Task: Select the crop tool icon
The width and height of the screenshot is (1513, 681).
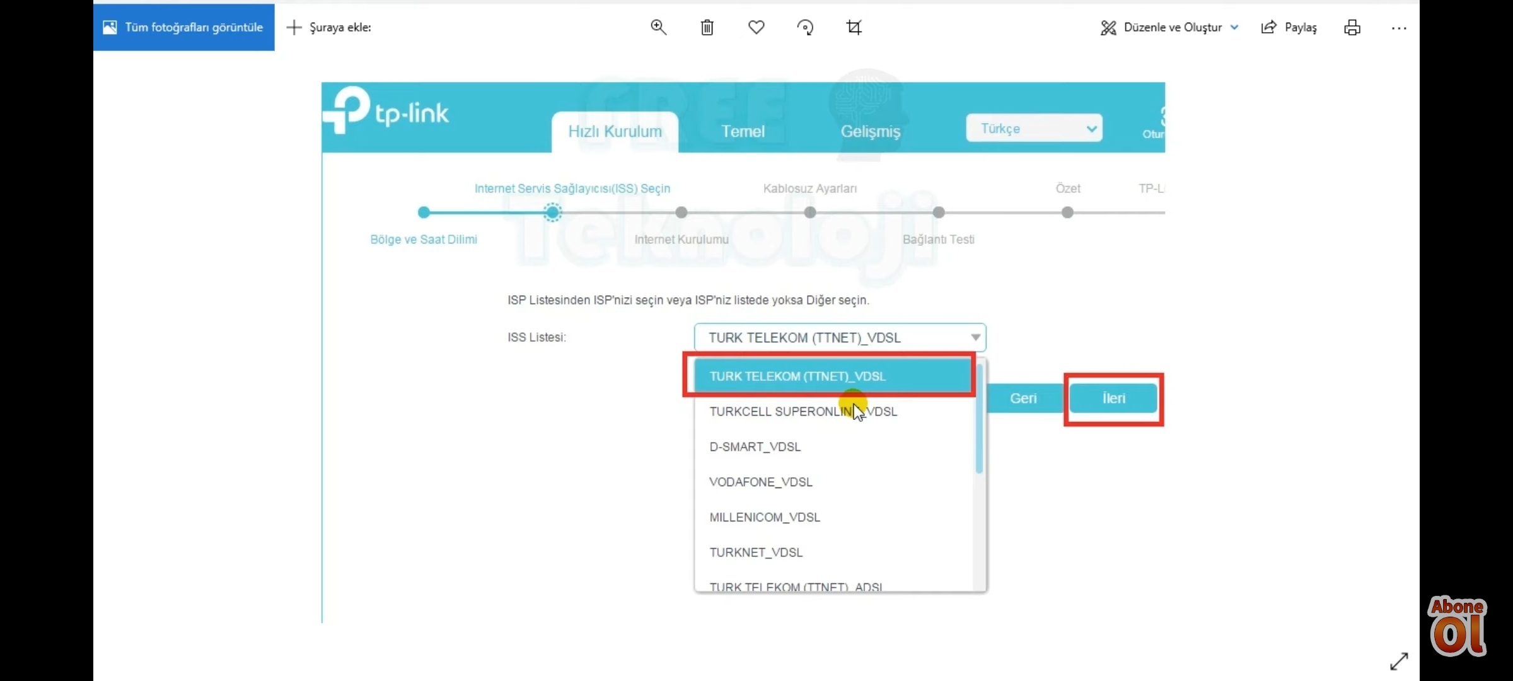Action: click(x=854, y=27)
